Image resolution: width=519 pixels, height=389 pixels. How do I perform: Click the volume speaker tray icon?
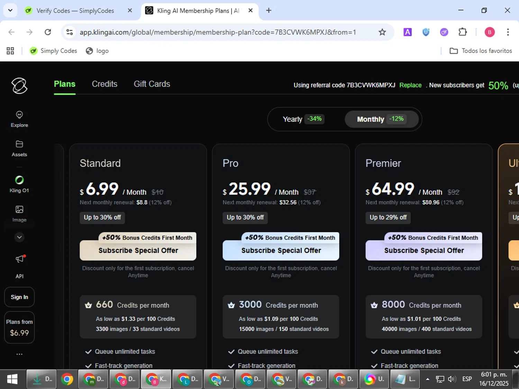point(452,379)
